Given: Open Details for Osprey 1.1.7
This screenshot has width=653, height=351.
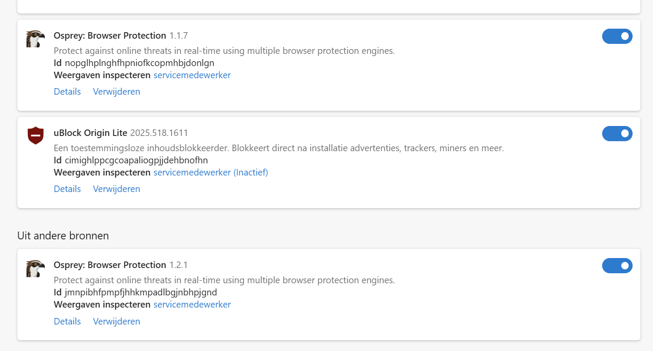Looking at the screenshot, I should (67, 92).
